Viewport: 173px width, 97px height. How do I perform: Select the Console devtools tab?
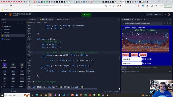point(124,68)
